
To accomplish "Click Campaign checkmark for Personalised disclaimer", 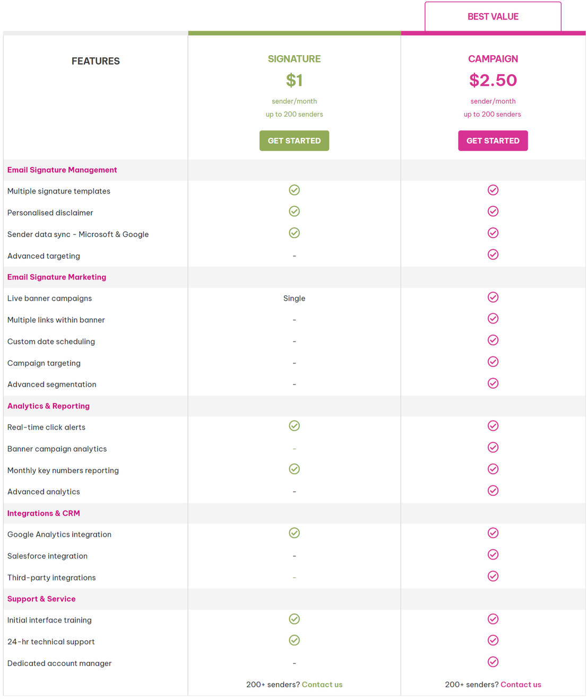I will click(493, 212).
